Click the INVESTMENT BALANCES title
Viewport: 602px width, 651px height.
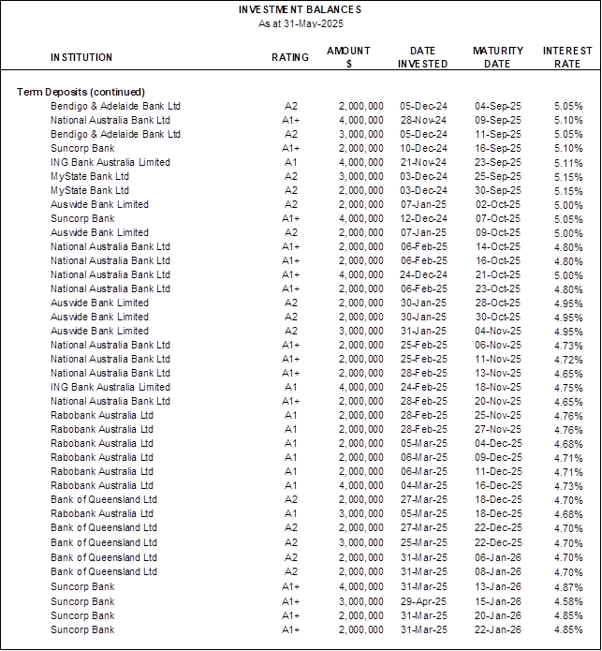pyautogui.click(x=300, y=9)
